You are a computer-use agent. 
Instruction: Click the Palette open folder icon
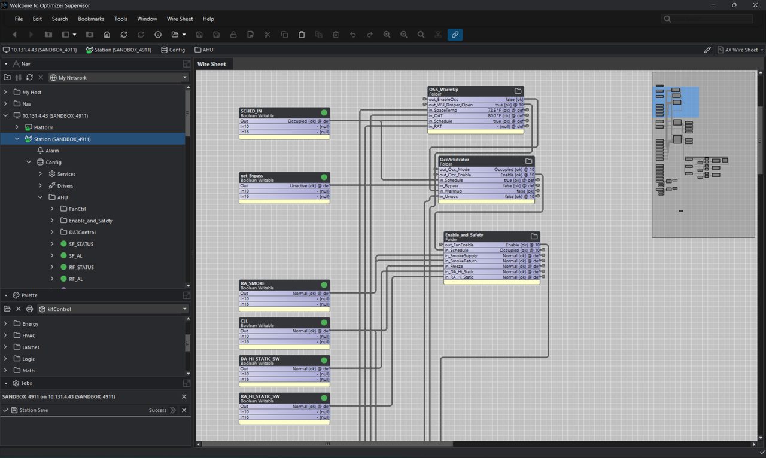point(7,309)
